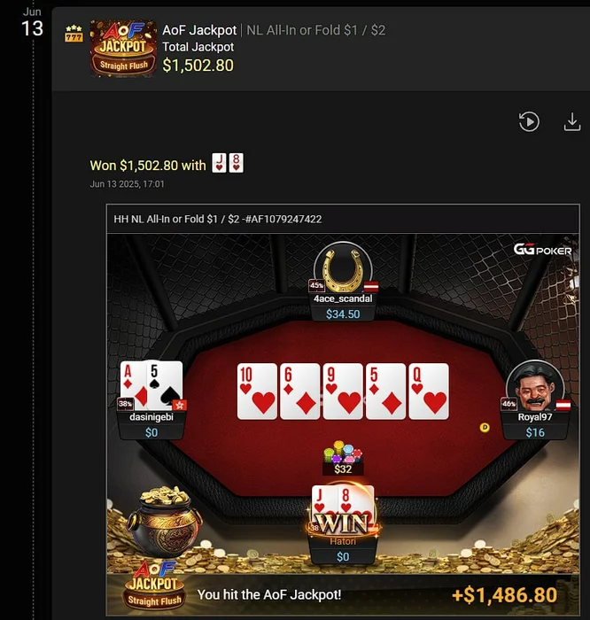This screenshot has height=620, width=590.
Task: Click the +$1,486.80 jackpot amount
Action: 504,595
